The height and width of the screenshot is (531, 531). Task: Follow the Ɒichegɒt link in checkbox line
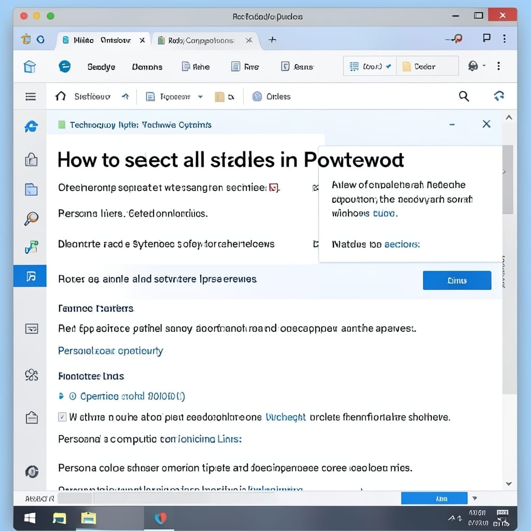[286, 417]
